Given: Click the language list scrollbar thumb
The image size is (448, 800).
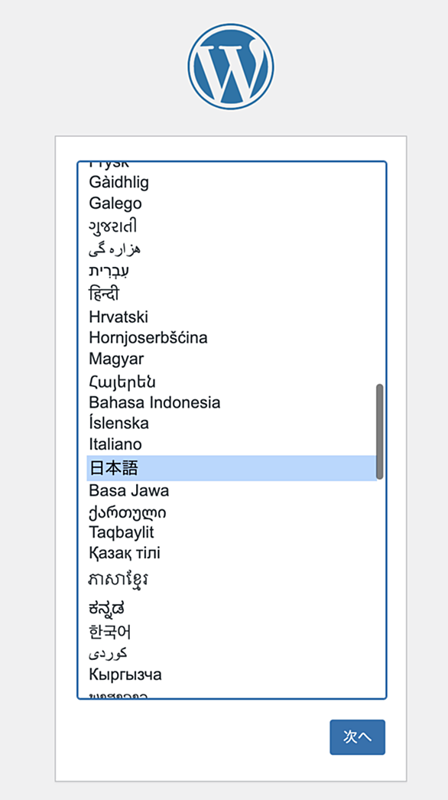Looking at the screenshot, I should [x=380, y=431].
